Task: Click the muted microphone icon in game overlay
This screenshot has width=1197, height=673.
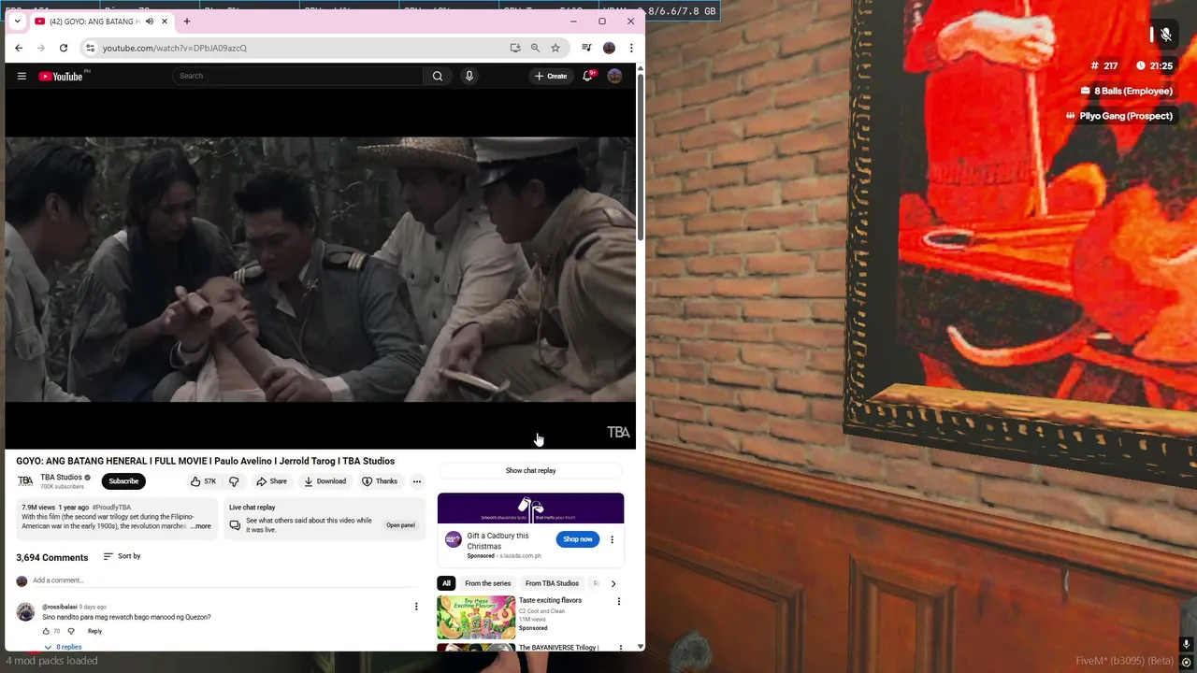Action: pos(1165,35)
